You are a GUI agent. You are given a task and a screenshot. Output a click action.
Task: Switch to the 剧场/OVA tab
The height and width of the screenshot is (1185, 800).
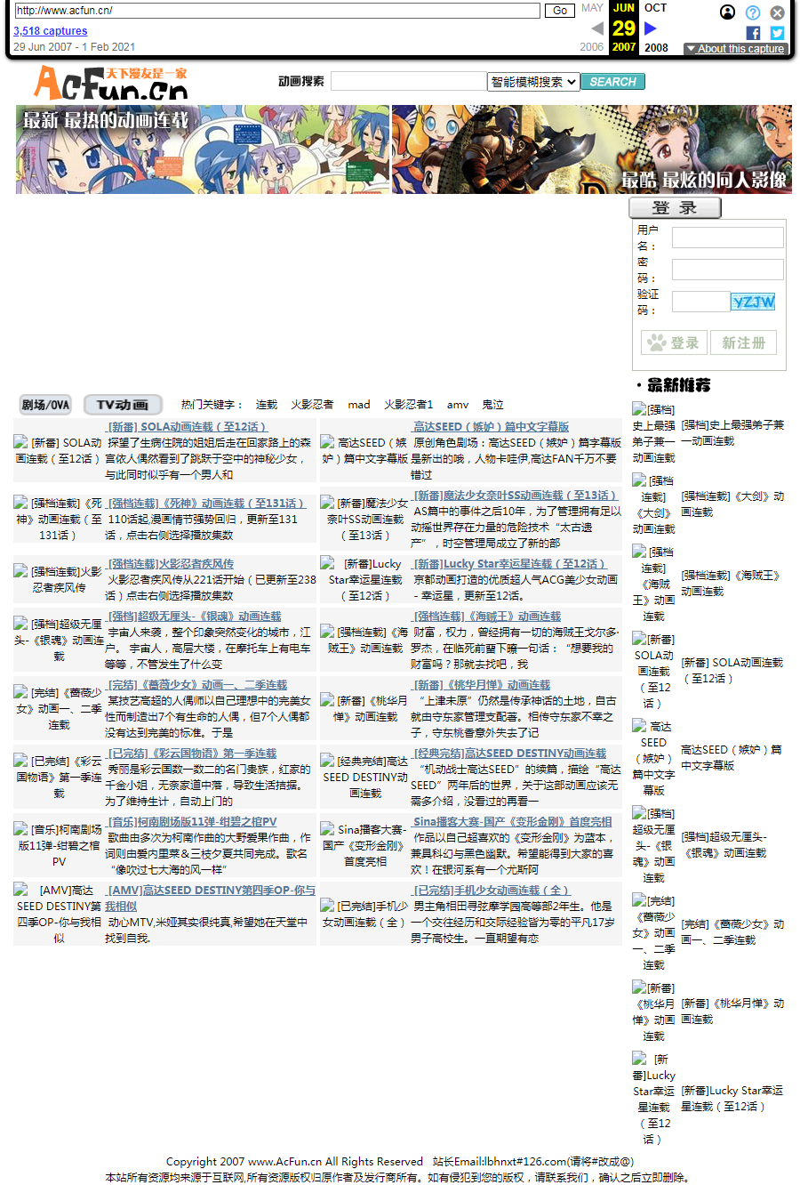tap(45, 405)
